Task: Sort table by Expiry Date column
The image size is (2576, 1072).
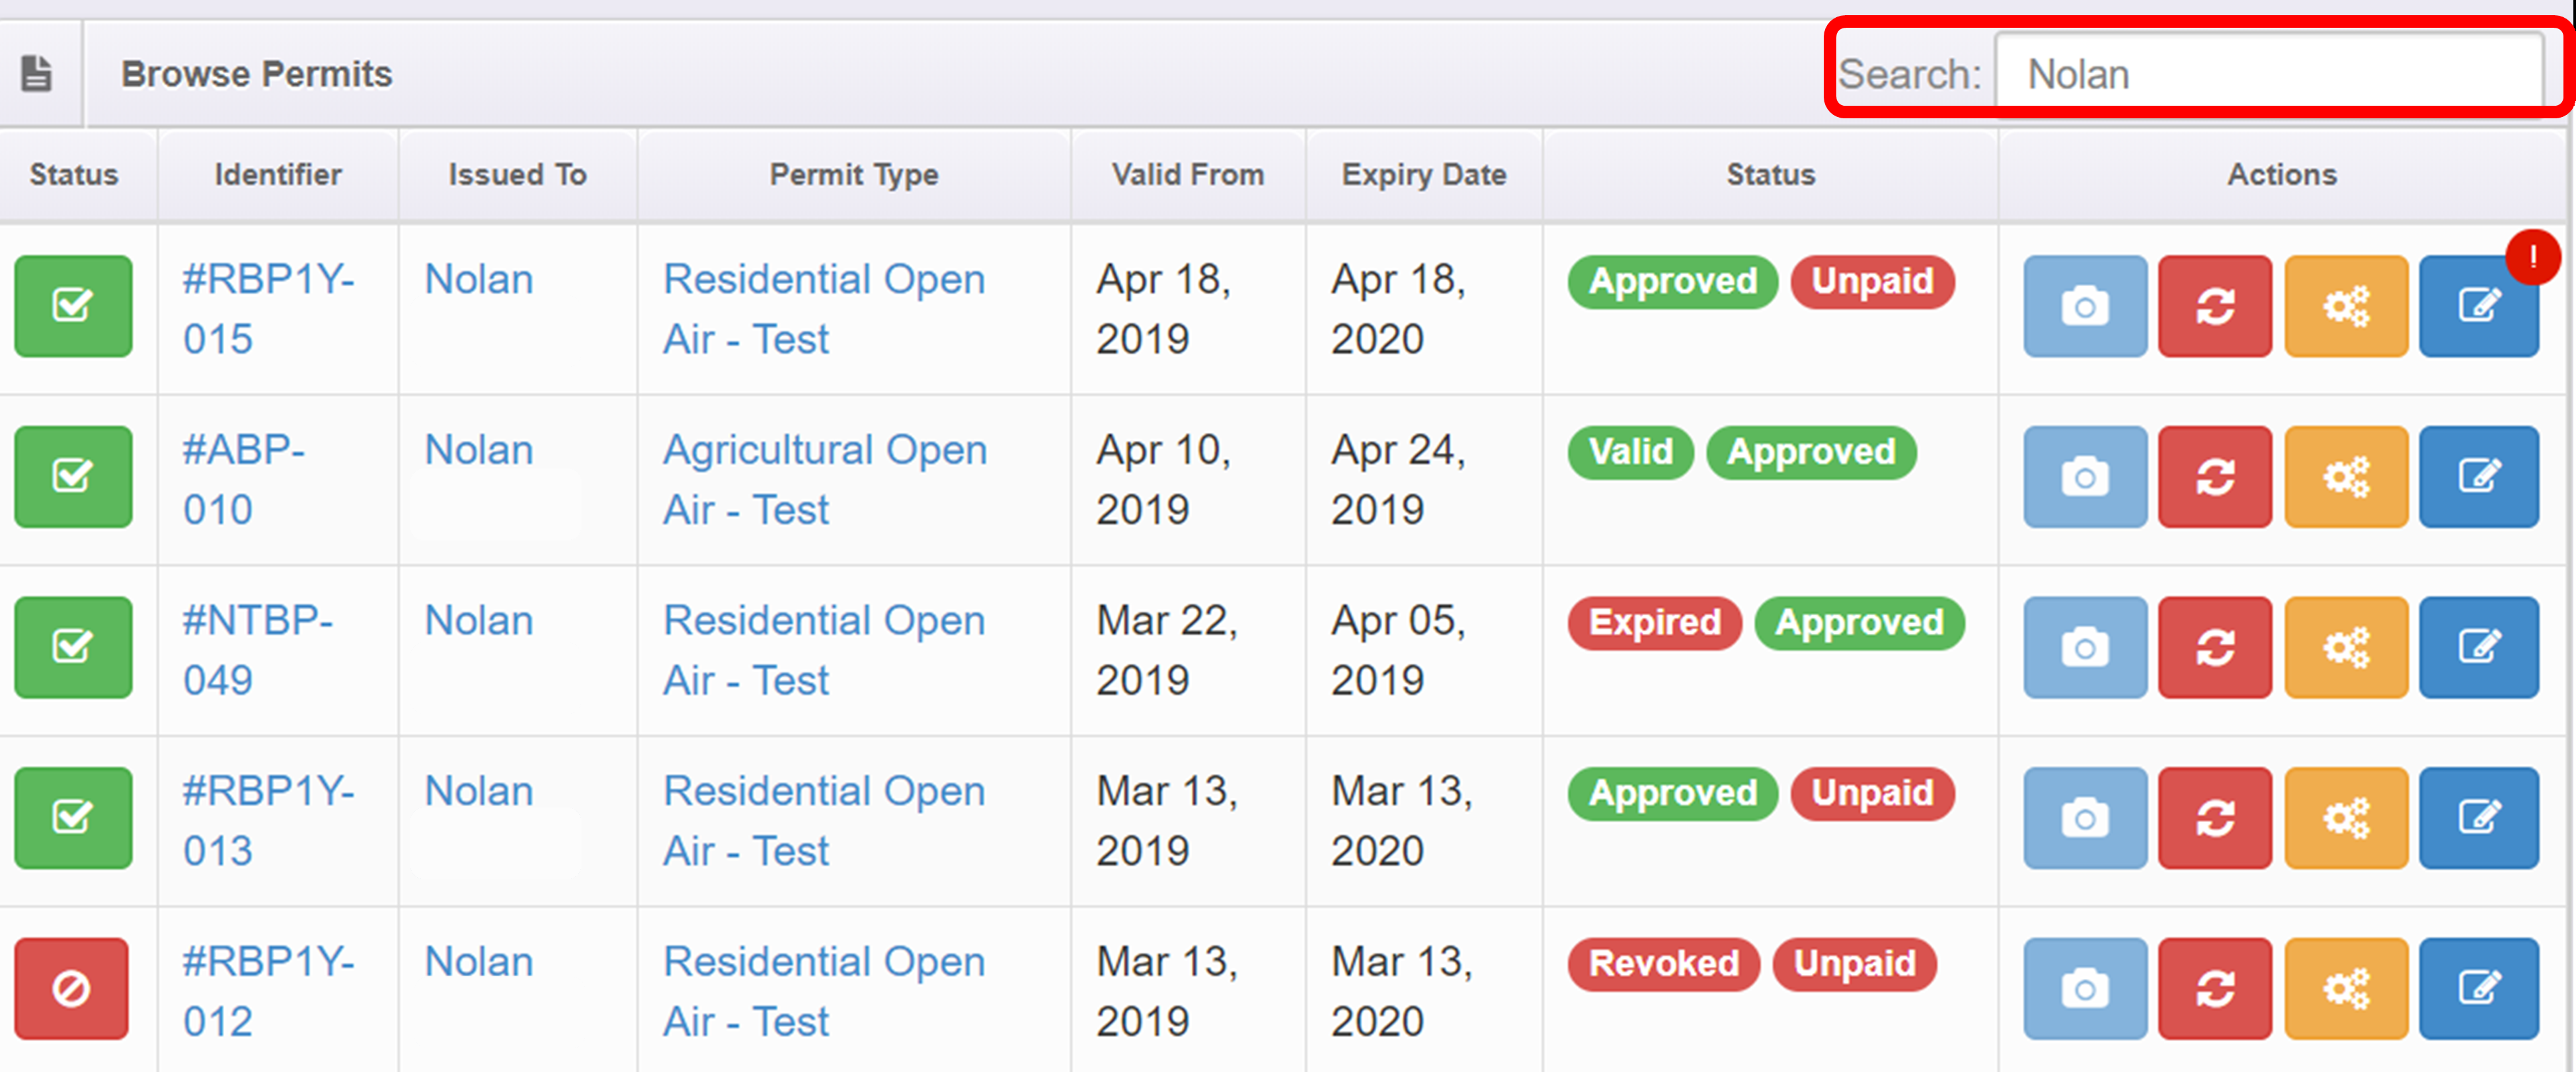Action: 1423,175
